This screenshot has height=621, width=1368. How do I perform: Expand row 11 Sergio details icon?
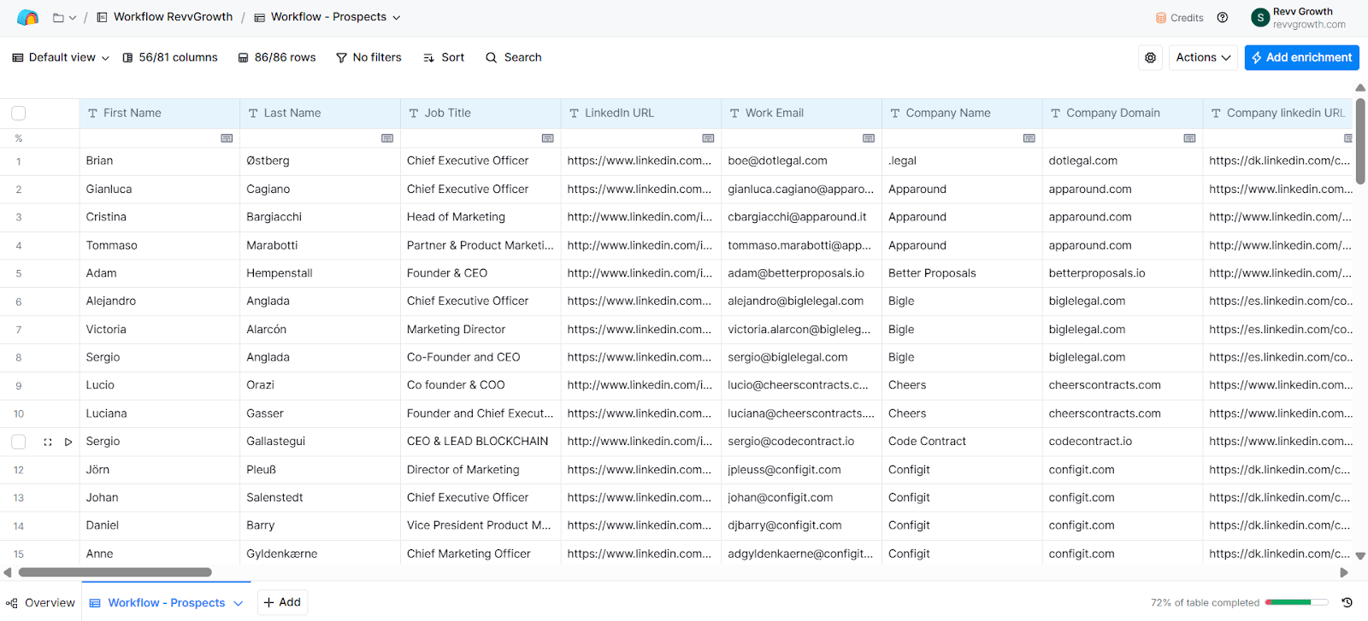pos(48,442)
